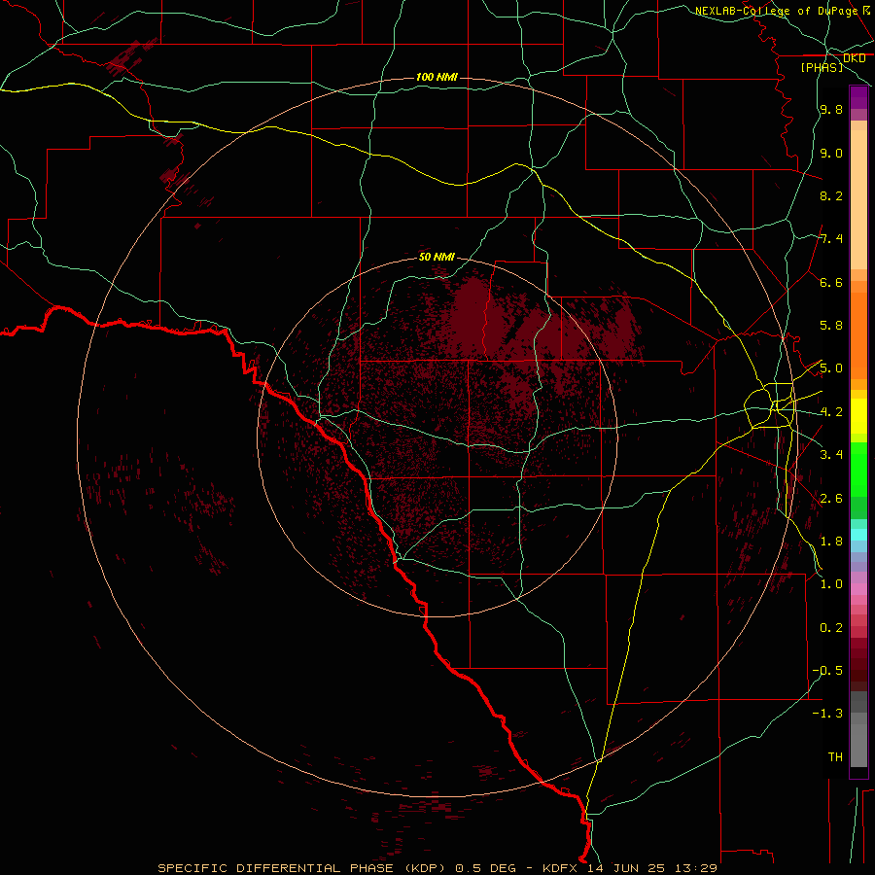Pick the pink segment of color bar
This screenshot has width=875, height=875.
pos(858,589)
